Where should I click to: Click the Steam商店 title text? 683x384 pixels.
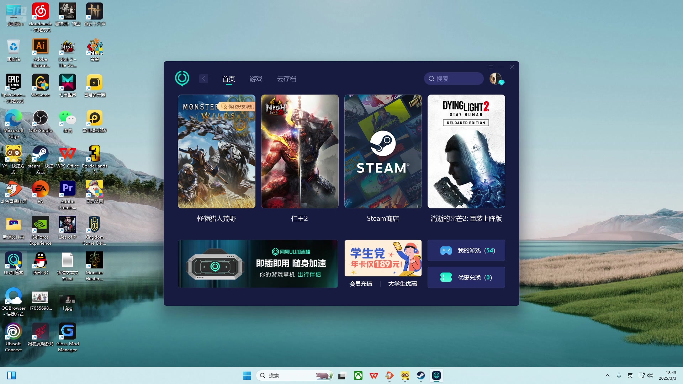pyautogui.click(x=383, y=219)
